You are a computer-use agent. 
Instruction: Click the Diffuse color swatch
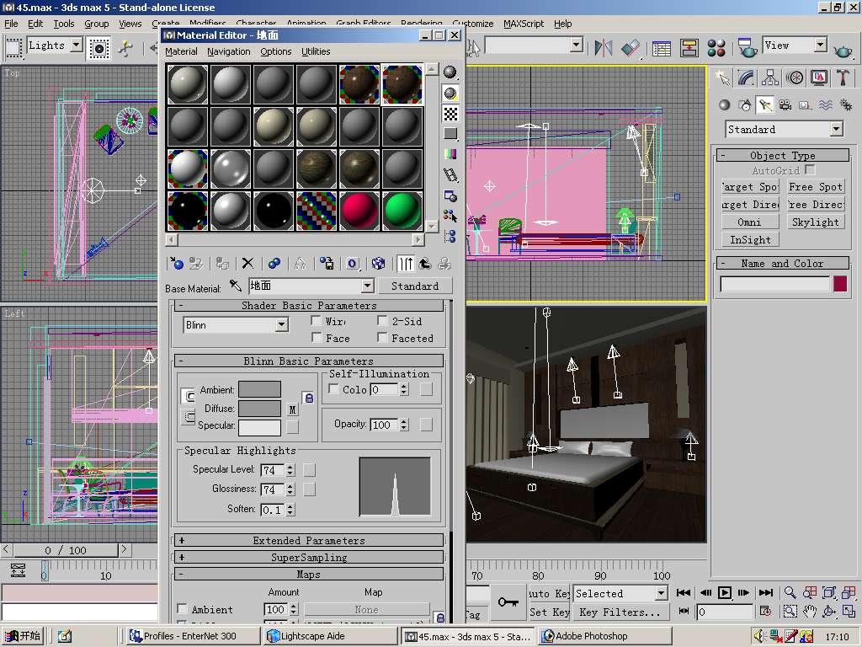(259, 409)
